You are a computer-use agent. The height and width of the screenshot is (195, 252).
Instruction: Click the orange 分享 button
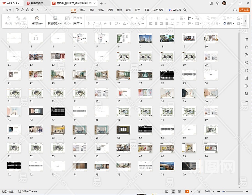point(244,10)
